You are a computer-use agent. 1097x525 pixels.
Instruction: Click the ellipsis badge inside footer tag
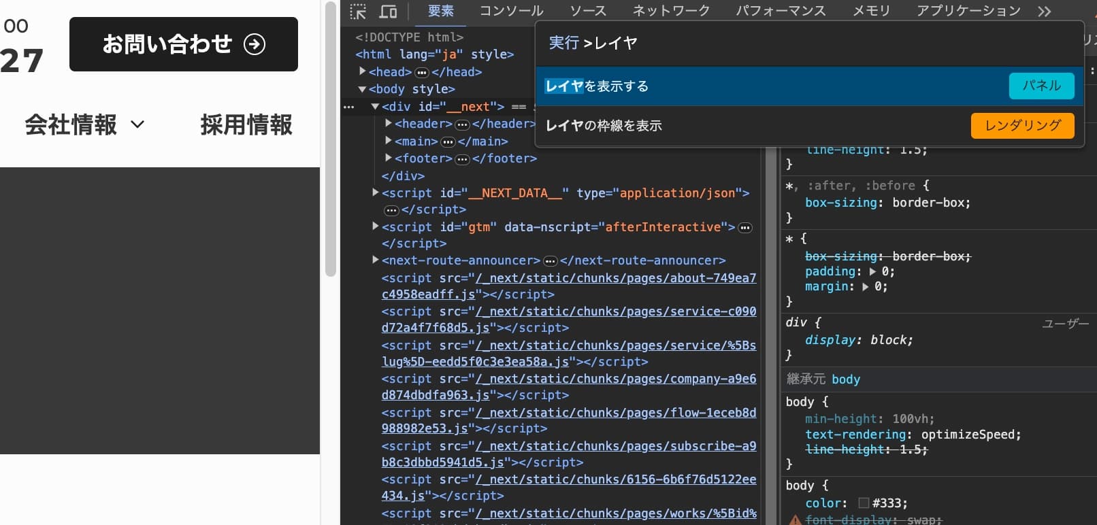coord(462,159)
